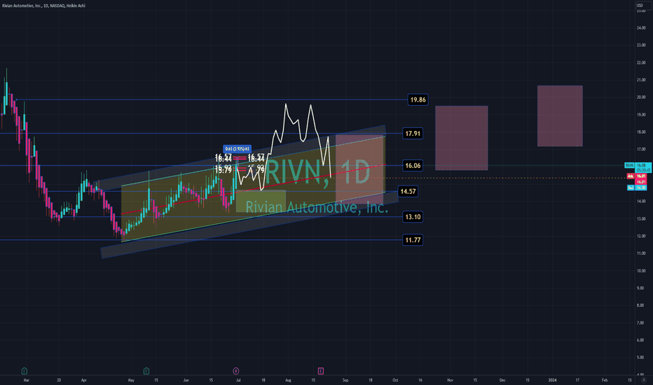Select the 14.57 price level label
The width and height of the screenshot is (653, 385).
click(408, 192)
